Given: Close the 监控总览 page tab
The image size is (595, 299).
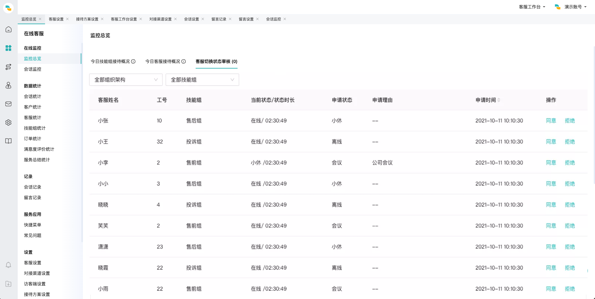Looking at the screenshot, I should click(x=40, y=19).
